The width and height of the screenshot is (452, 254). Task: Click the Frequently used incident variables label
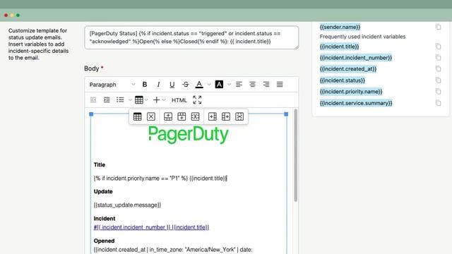tap(362, 37)
